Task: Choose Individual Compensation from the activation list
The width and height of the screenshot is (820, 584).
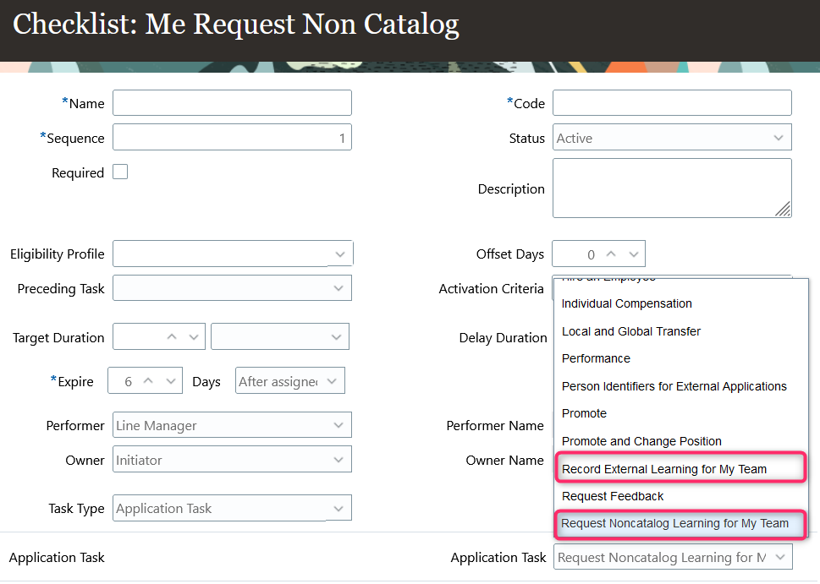Action: pos(626,303)
